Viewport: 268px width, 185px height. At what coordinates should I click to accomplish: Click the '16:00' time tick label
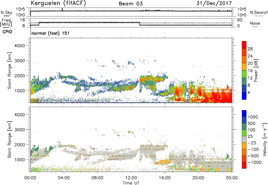click(164, 178)
